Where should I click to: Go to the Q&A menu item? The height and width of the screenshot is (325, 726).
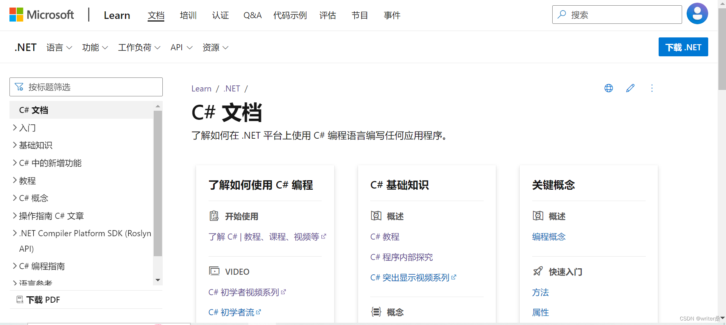click(x=252, y=15)
